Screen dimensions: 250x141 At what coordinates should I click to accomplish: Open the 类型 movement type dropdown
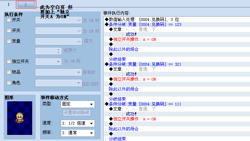click(x=78, y=104)
